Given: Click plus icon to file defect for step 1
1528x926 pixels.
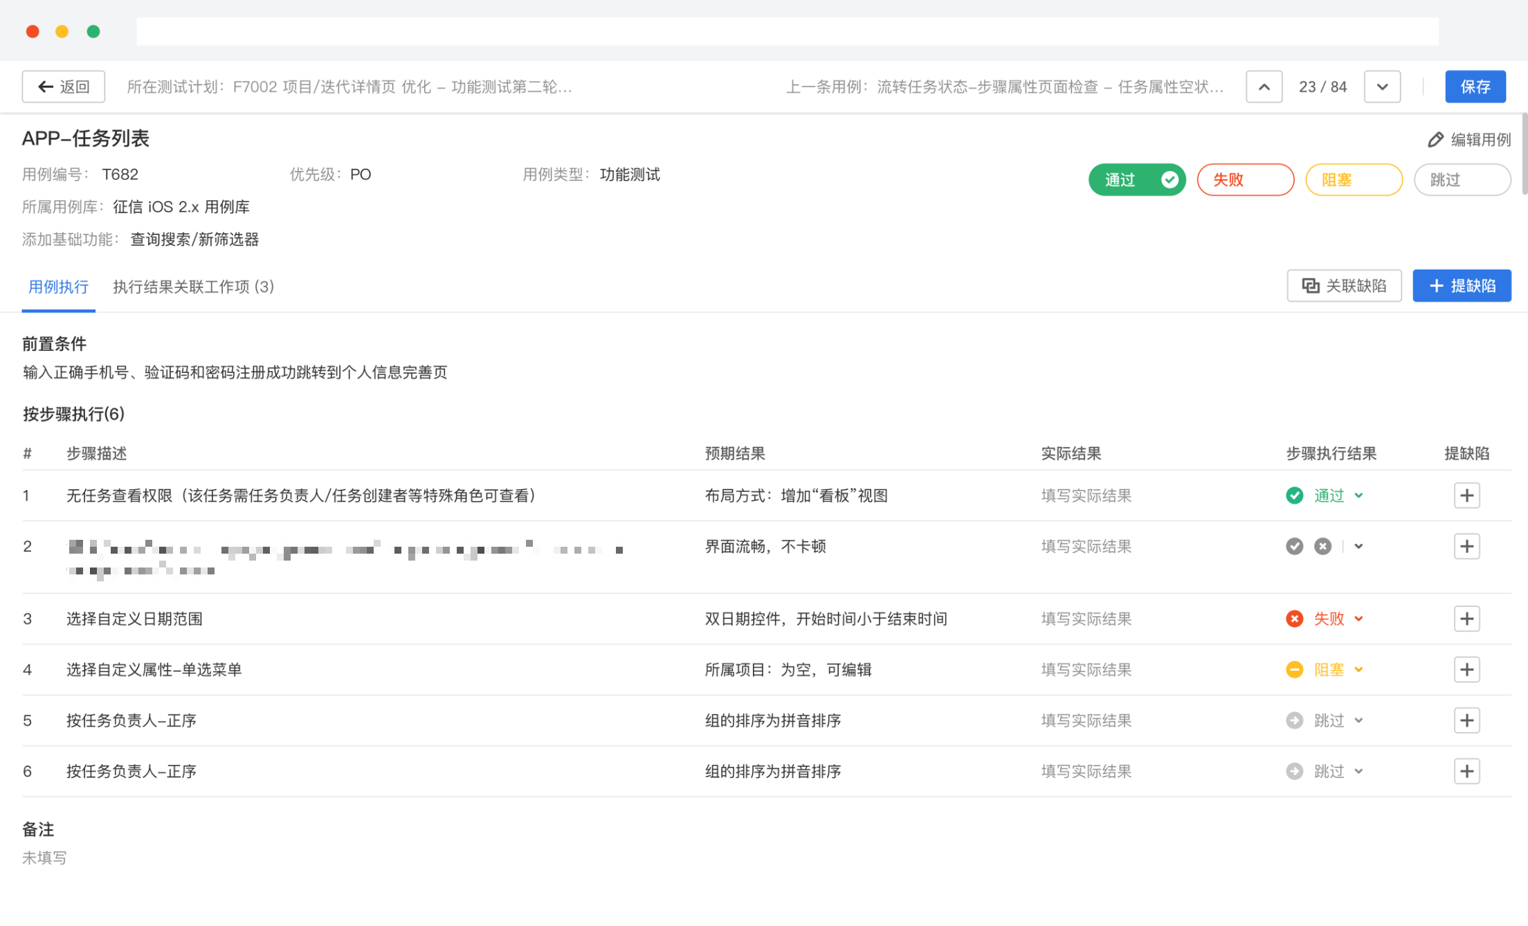Looking at the screenshot, I should [x=1466, y=496].
